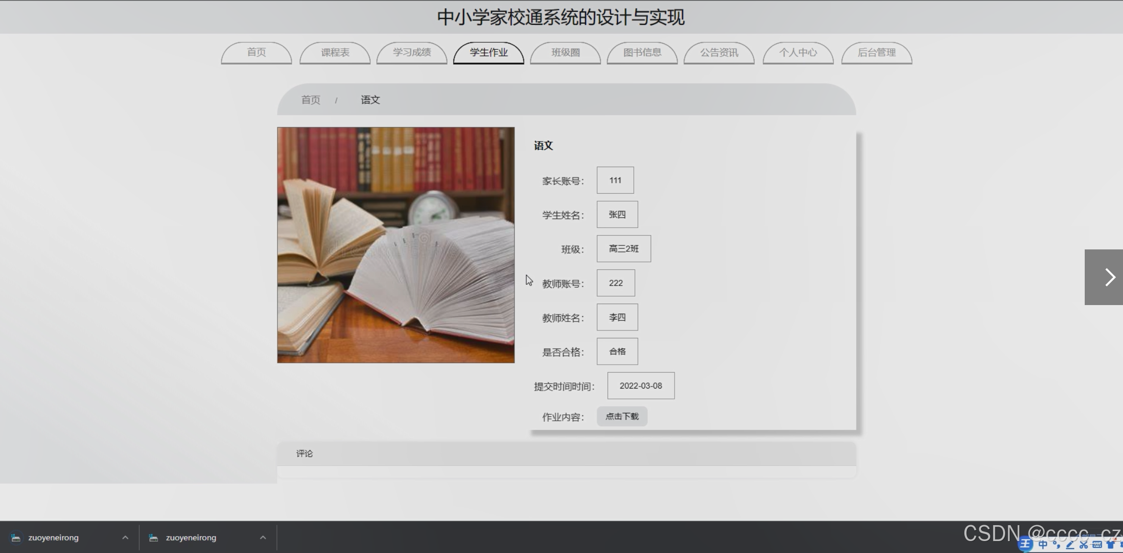Screen dimensions: 1123x553
Task: Open the 后台管理 navigation tab
Action: click(x=876, y=53)
